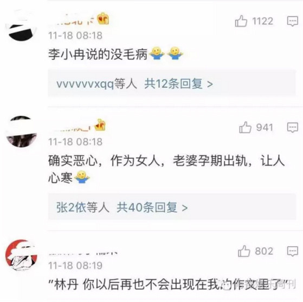Tap the crown badge on the second commenter

tap(100, 125)
